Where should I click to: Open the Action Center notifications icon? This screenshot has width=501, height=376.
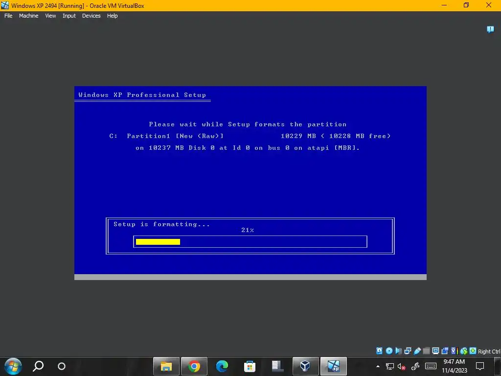[x=480, y=366]
